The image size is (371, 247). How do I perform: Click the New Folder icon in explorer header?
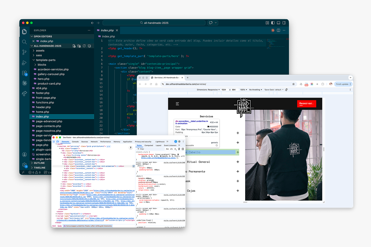[79, 46]
